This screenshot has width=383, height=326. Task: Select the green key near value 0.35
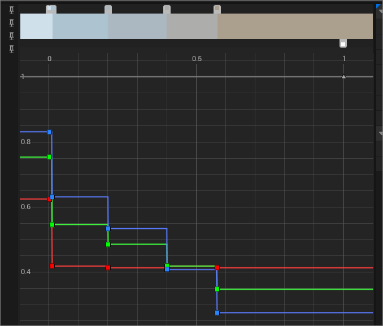point(217,289)
